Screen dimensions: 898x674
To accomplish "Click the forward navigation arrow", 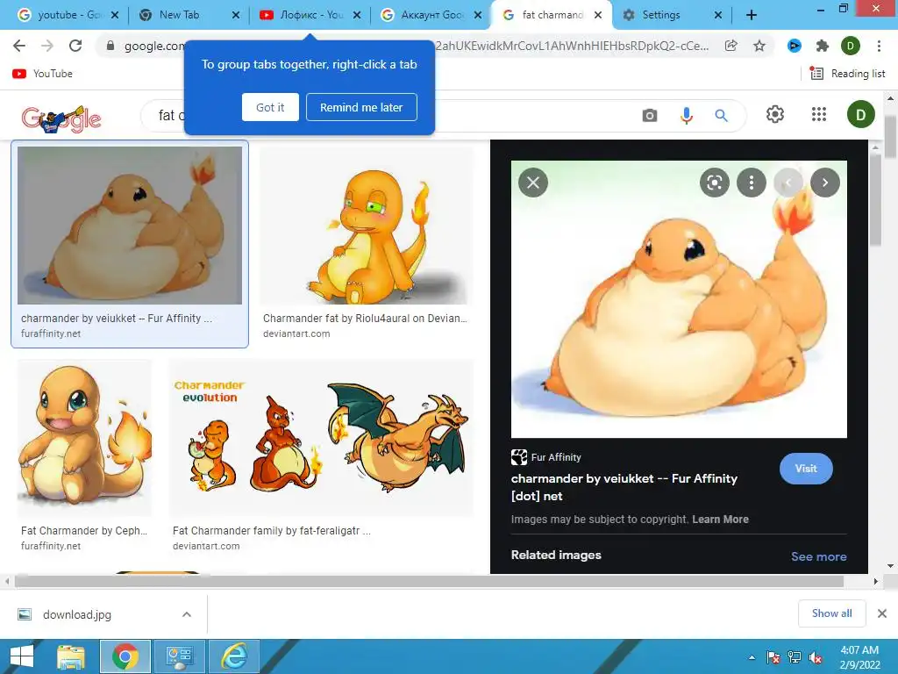I will [x=47, y=46].
